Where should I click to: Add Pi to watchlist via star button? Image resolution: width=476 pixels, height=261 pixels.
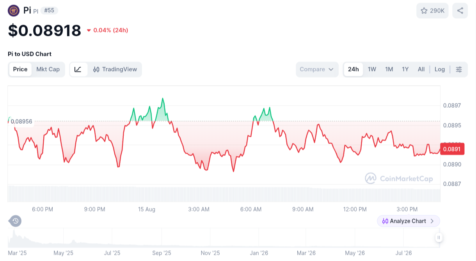433,11
